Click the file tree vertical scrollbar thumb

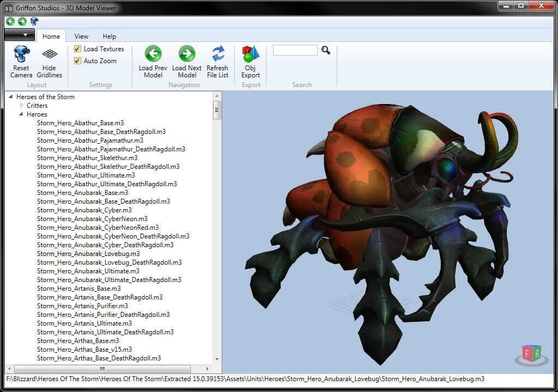point(217,110)
